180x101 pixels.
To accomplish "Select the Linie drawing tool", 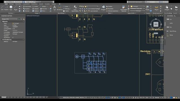I will [x=2, y=8].
